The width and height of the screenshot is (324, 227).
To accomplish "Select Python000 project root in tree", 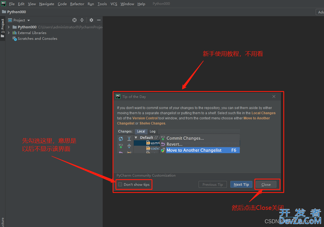I will click(27, 27).
